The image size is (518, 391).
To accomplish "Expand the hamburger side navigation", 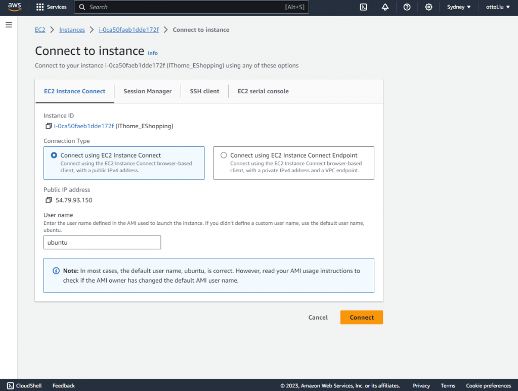I will [9, 25].
